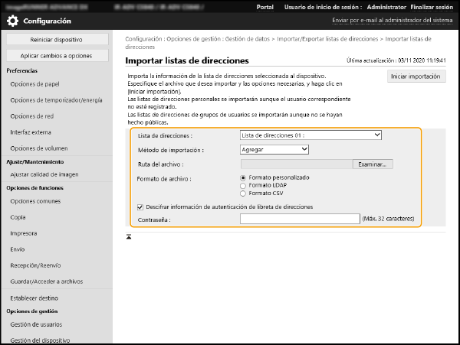Click Reiniciar dispositivo button

57,39
